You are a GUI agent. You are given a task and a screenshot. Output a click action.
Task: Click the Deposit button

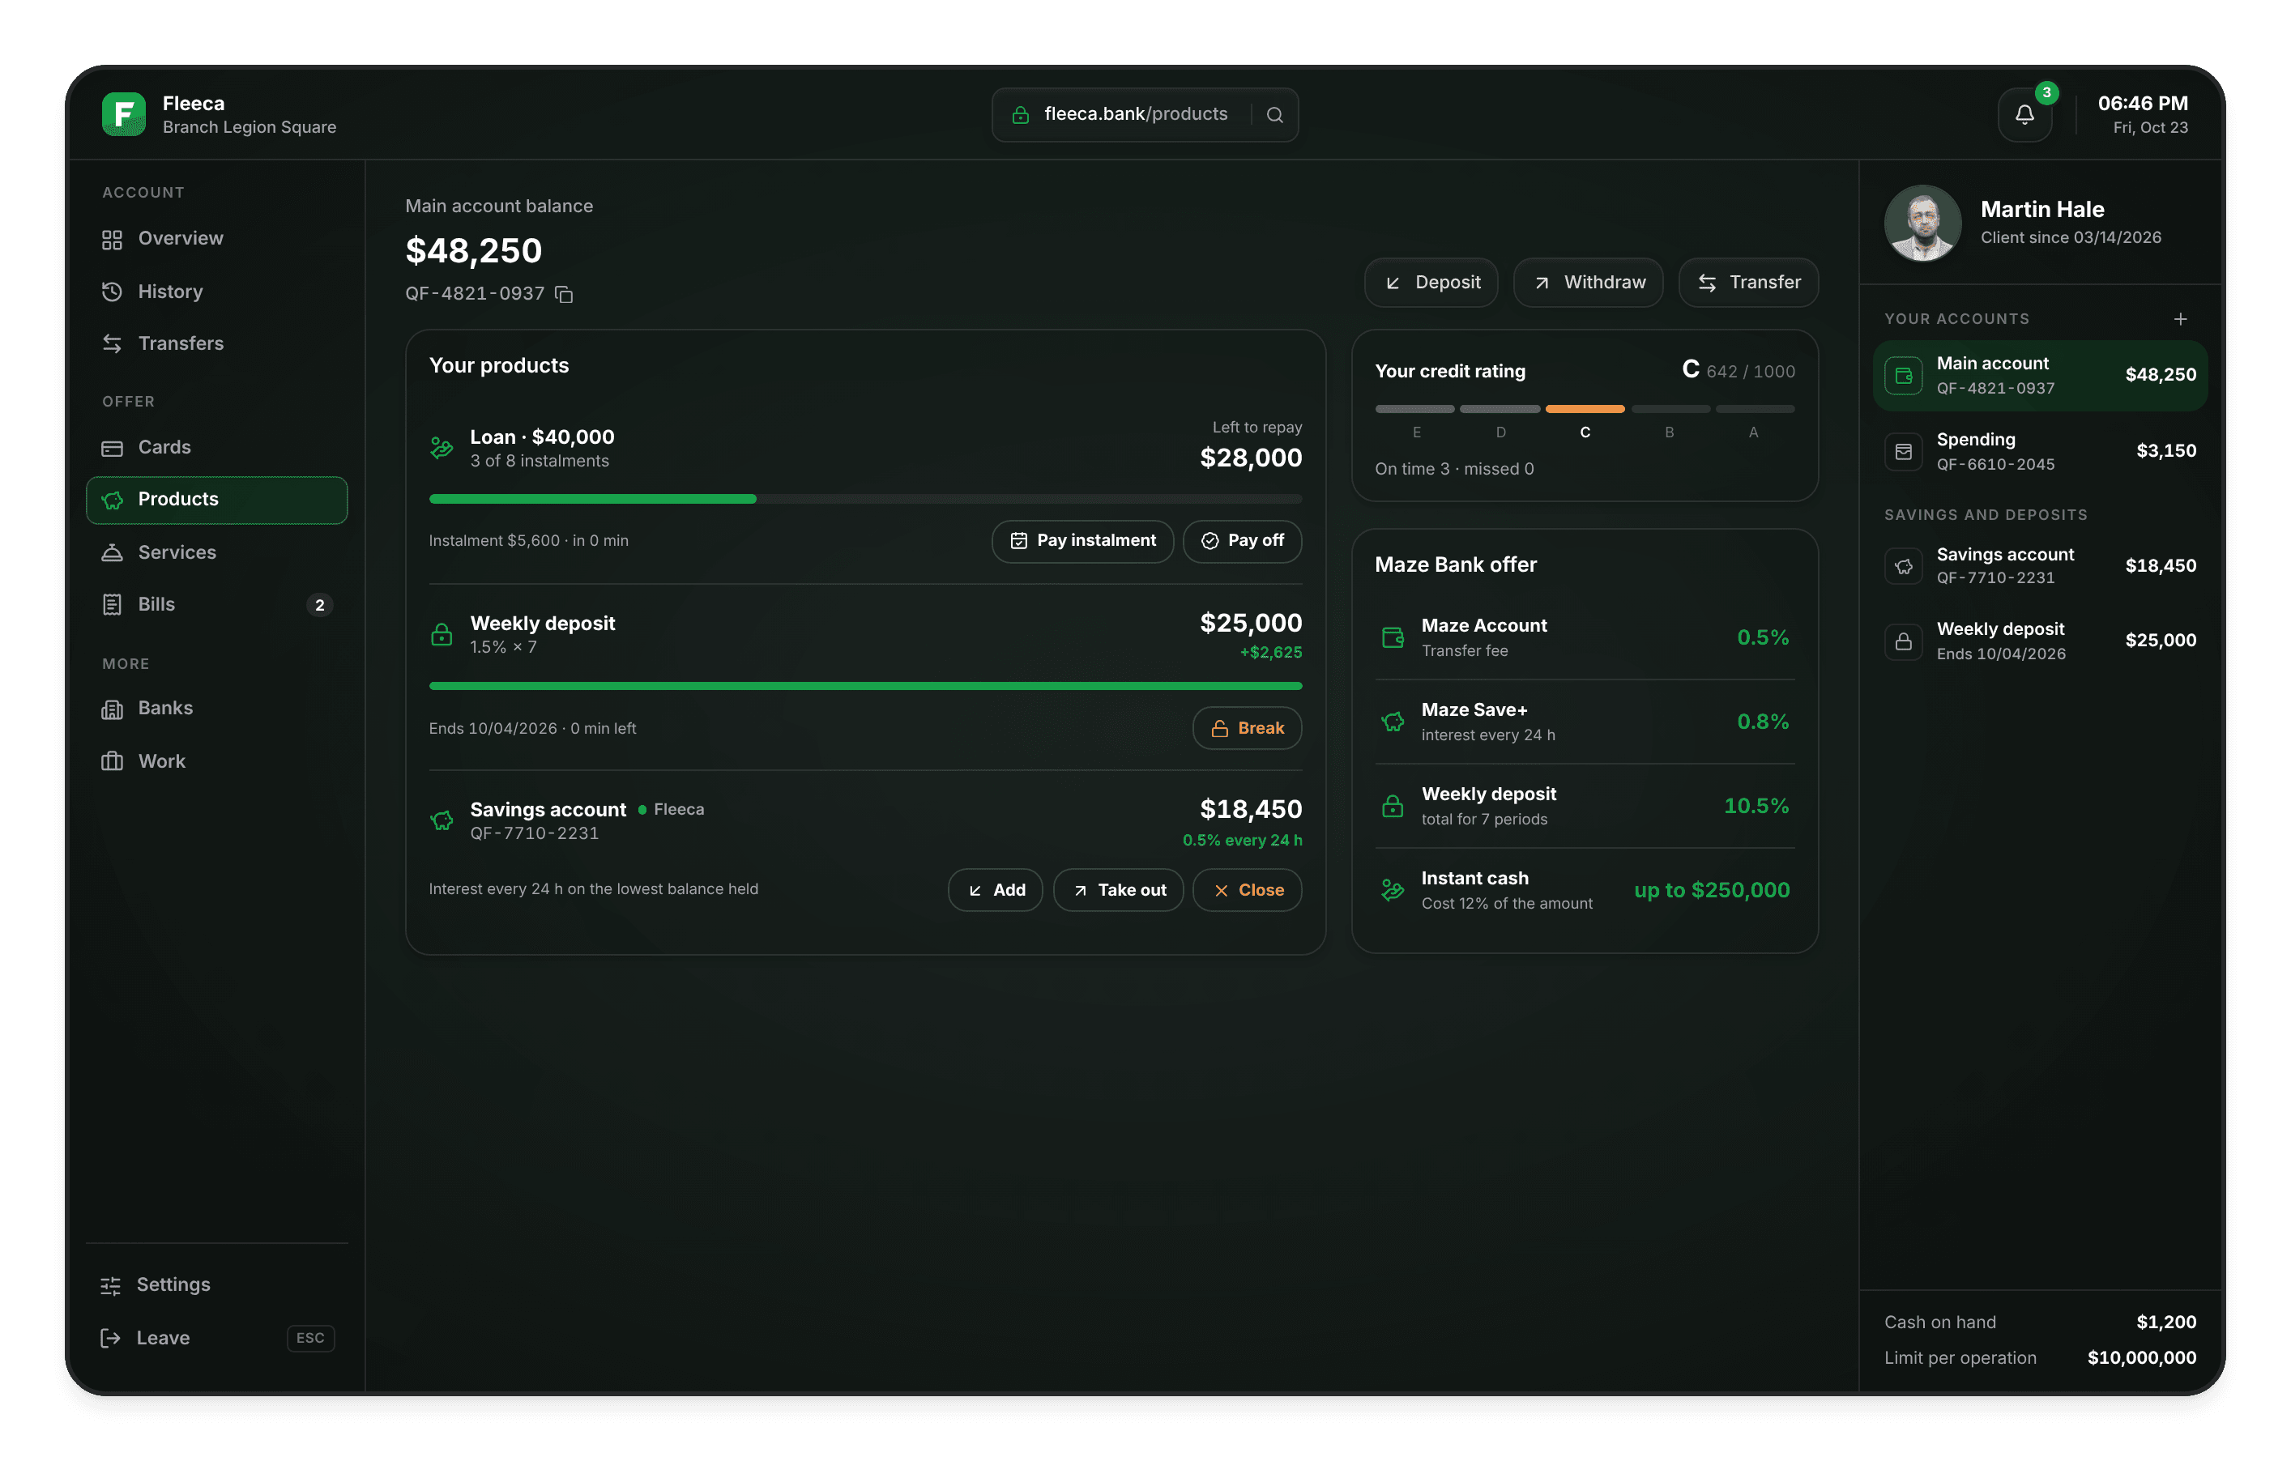[x=1431, y=283]
